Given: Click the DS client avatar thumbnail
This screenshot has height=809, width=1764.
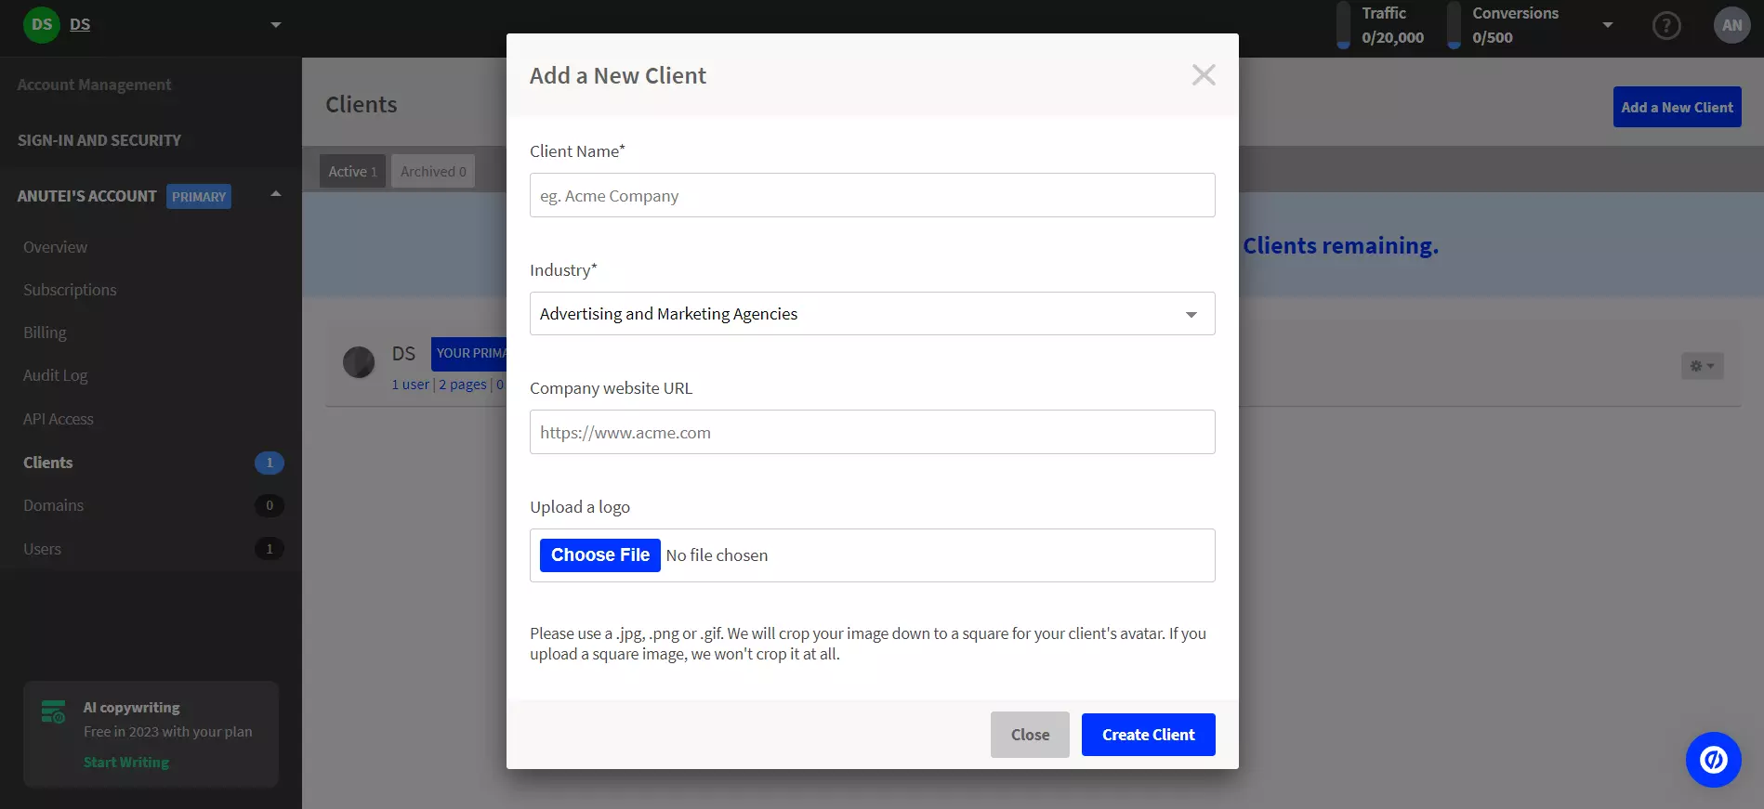Looking at the screenshot, I should pos(359,362).
